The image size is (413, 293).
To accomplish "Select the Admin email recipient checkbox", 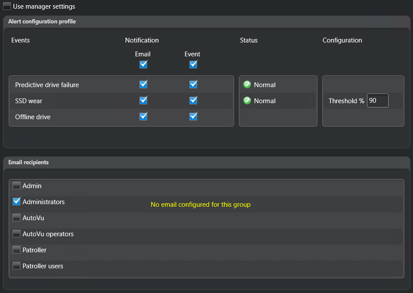I will pyautogui.click(x=16, y=186).
